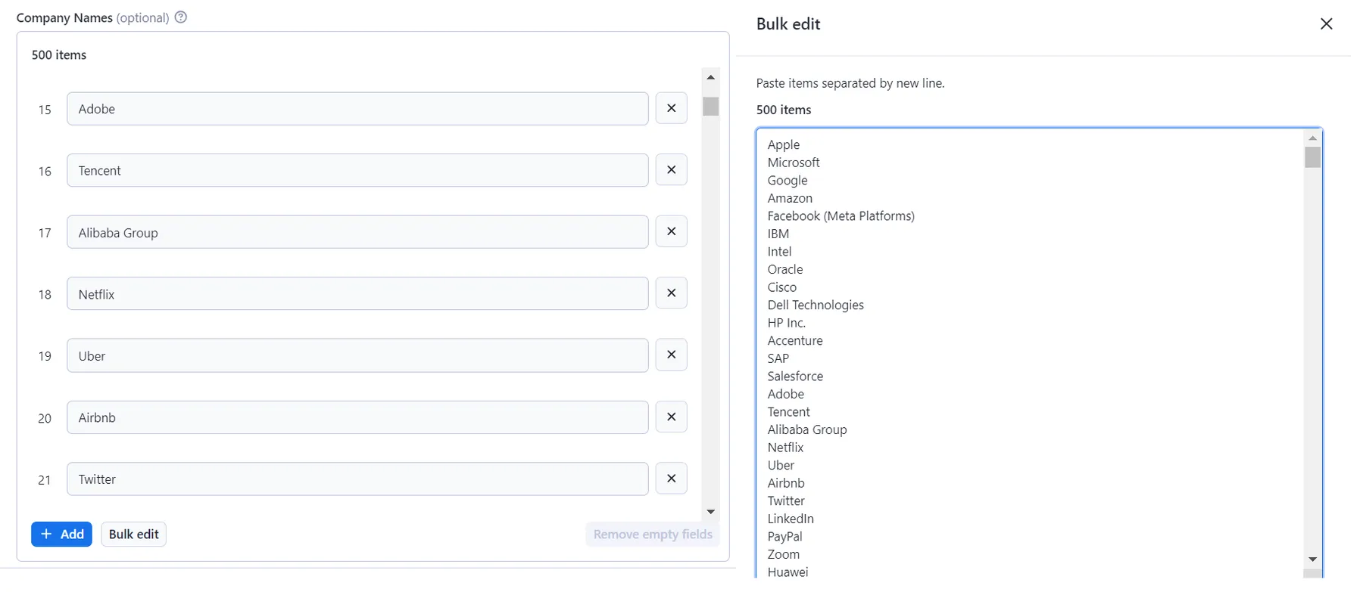The image size is (1363, 592).
Task: Click the 'Microsoft' line in the textarea
Action: [794, 163]
